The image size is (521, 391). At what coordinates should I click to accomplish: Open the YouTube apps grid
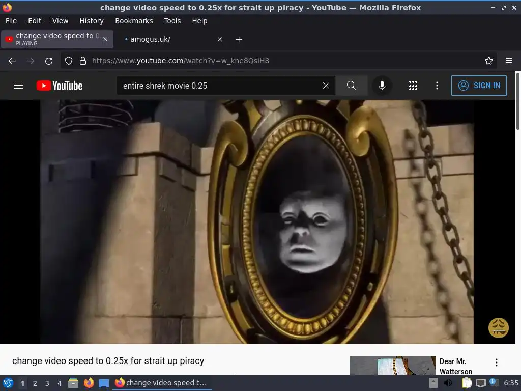(412, 86)
